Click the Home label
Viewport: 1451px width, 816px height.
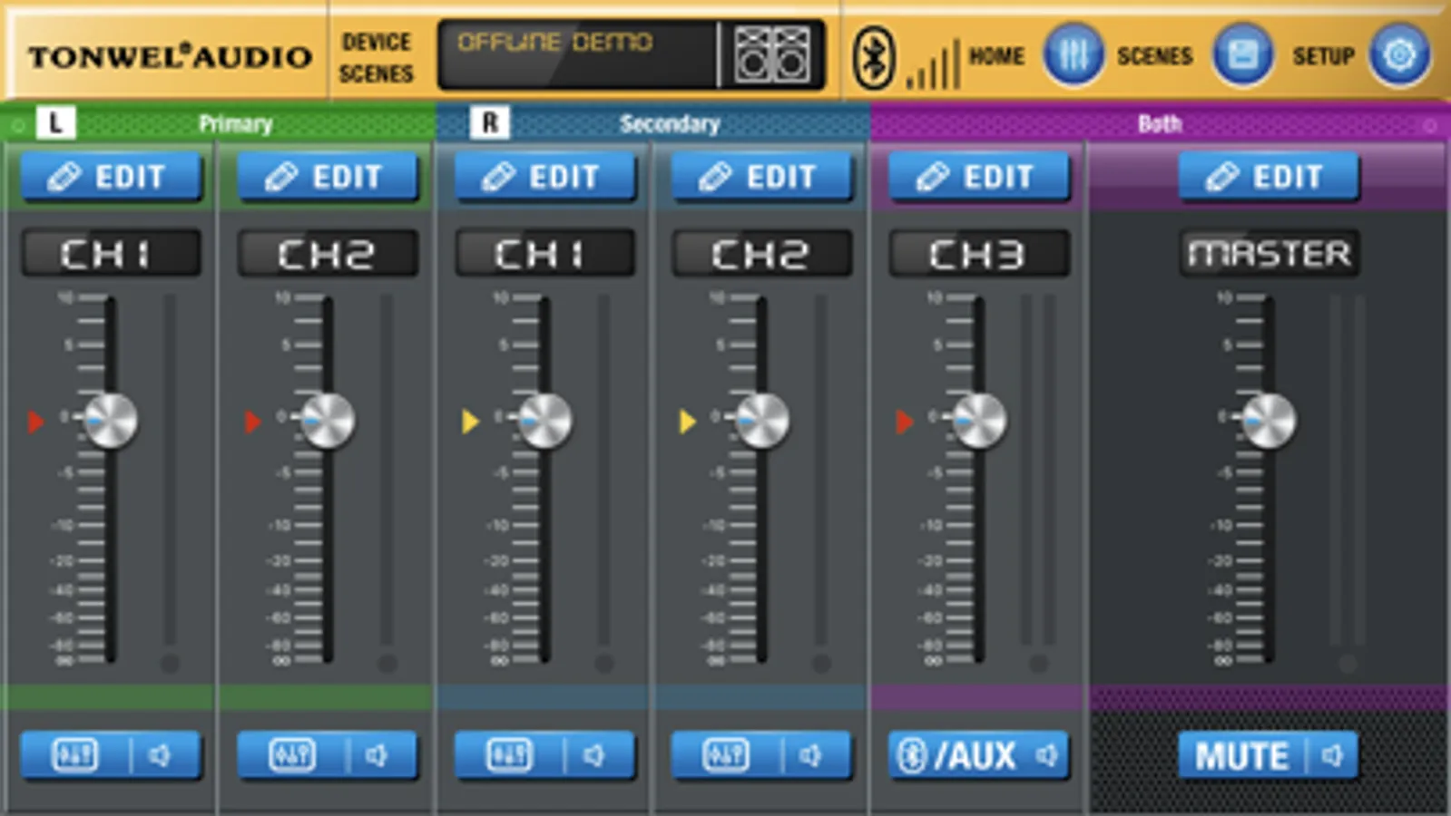[x=996, y=56]
